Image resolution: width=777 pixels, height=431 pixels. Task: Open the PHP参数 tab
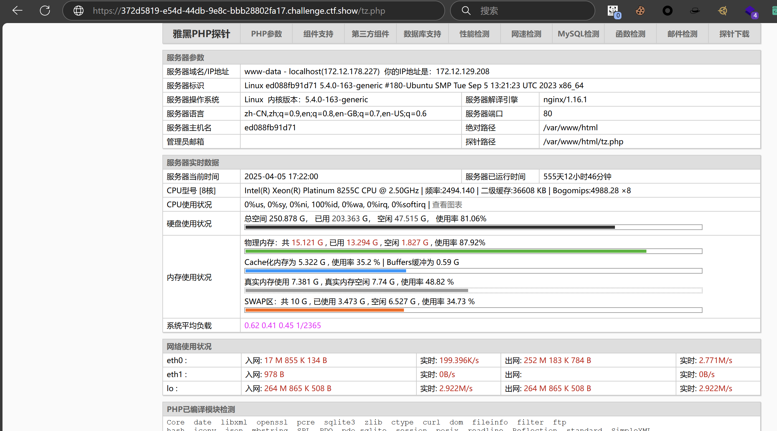(266, 34)
